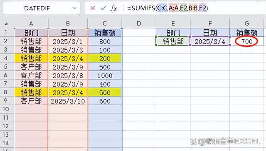Select column B header
Image resolution: width=266 pixels, height=151 pixels.
tap(68, 24)
